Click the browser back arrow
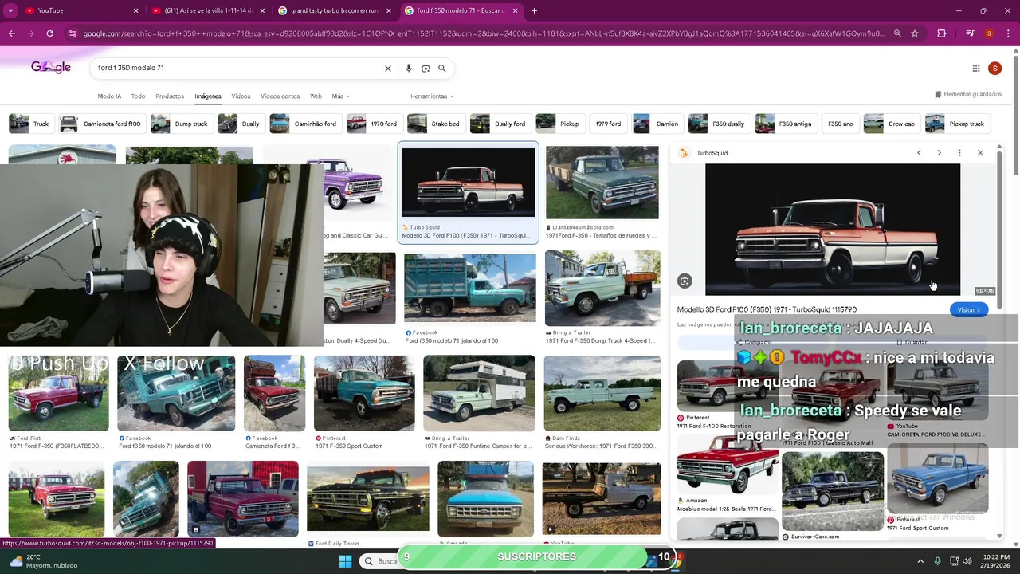The height and width of the screenshot is (574, 1020). tap(11, 33)
